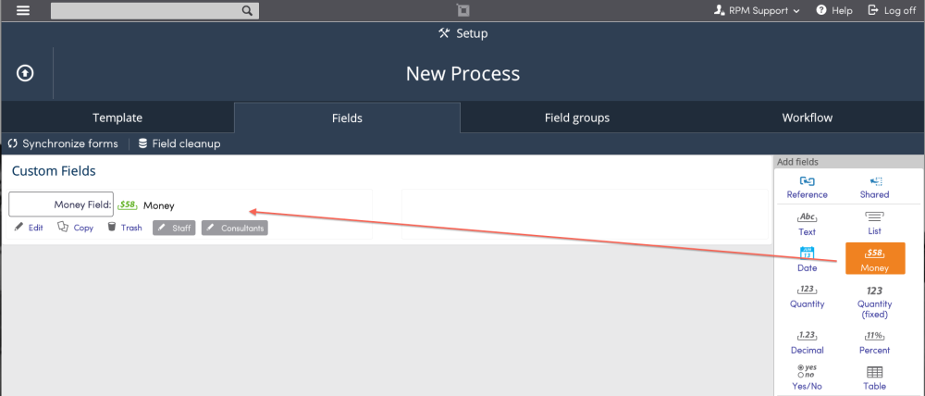Viewport: 925px width, 396px height.
Task: Add a Table field
Action: point(874,378)
